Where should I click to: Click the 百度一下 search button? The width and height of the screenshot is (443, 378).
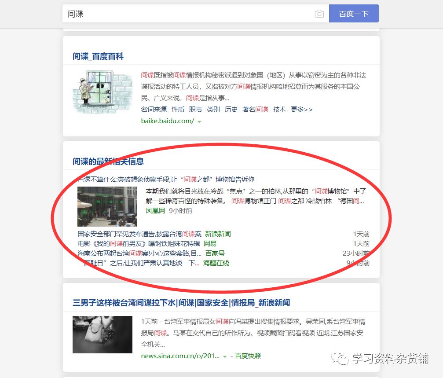pos(354,14)
